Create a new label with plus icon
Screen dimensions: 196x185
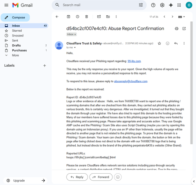[x=45, y=65]
